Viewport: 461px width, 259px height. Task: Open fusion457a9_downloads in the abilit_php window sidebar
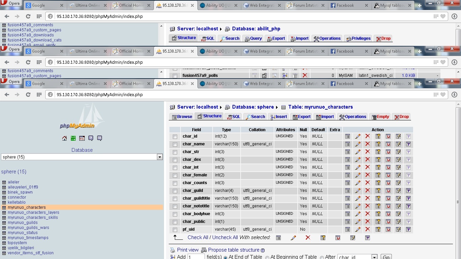[31, 35]
